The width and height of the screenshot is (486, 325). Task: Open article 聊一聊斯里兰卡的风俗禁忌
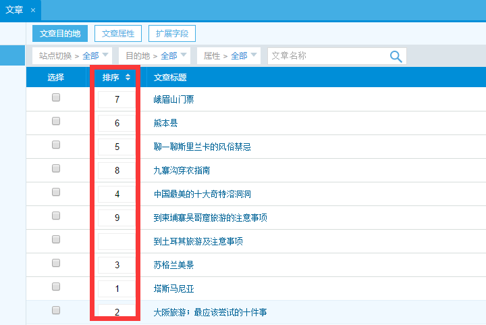(x=202, y=147)
